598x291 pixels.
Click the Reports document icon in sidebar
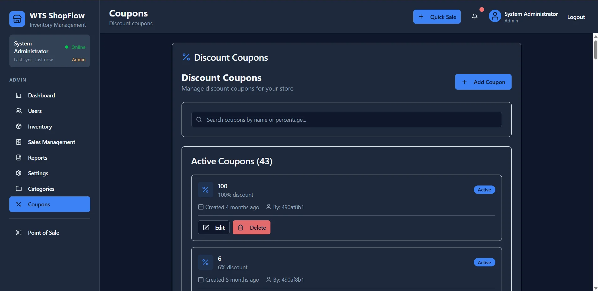(19, 157)
